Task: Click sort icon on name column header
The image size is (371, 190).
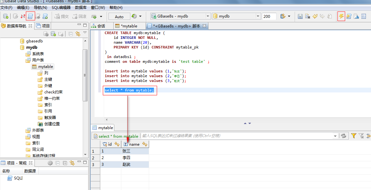Action: point(145,144)
